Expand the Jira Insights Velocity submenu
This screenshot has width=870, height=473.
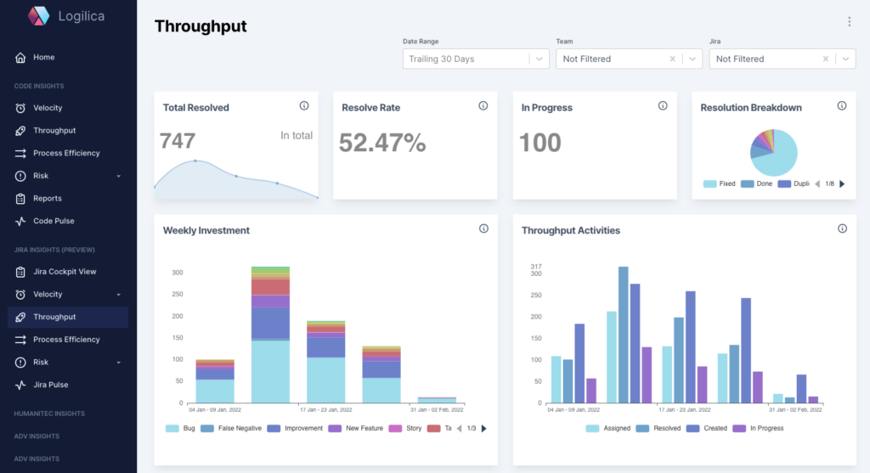pyautogui.click(x=118, y=295)
